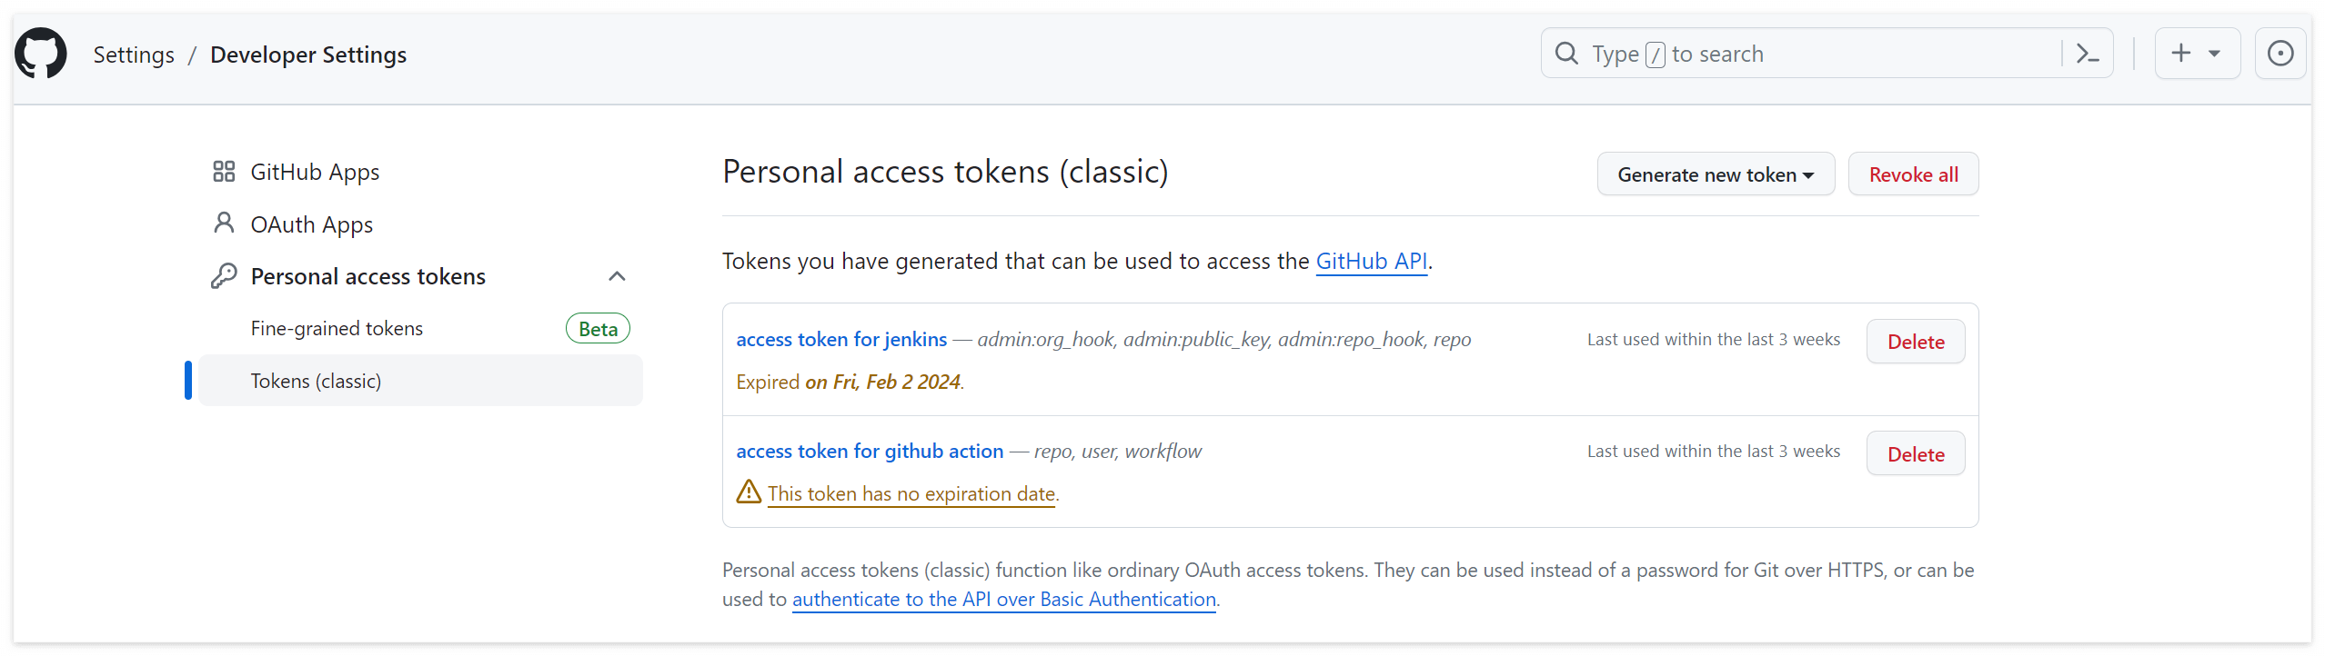
Task: Focus the 'Type / to search' field
Action: (1827, 54)
